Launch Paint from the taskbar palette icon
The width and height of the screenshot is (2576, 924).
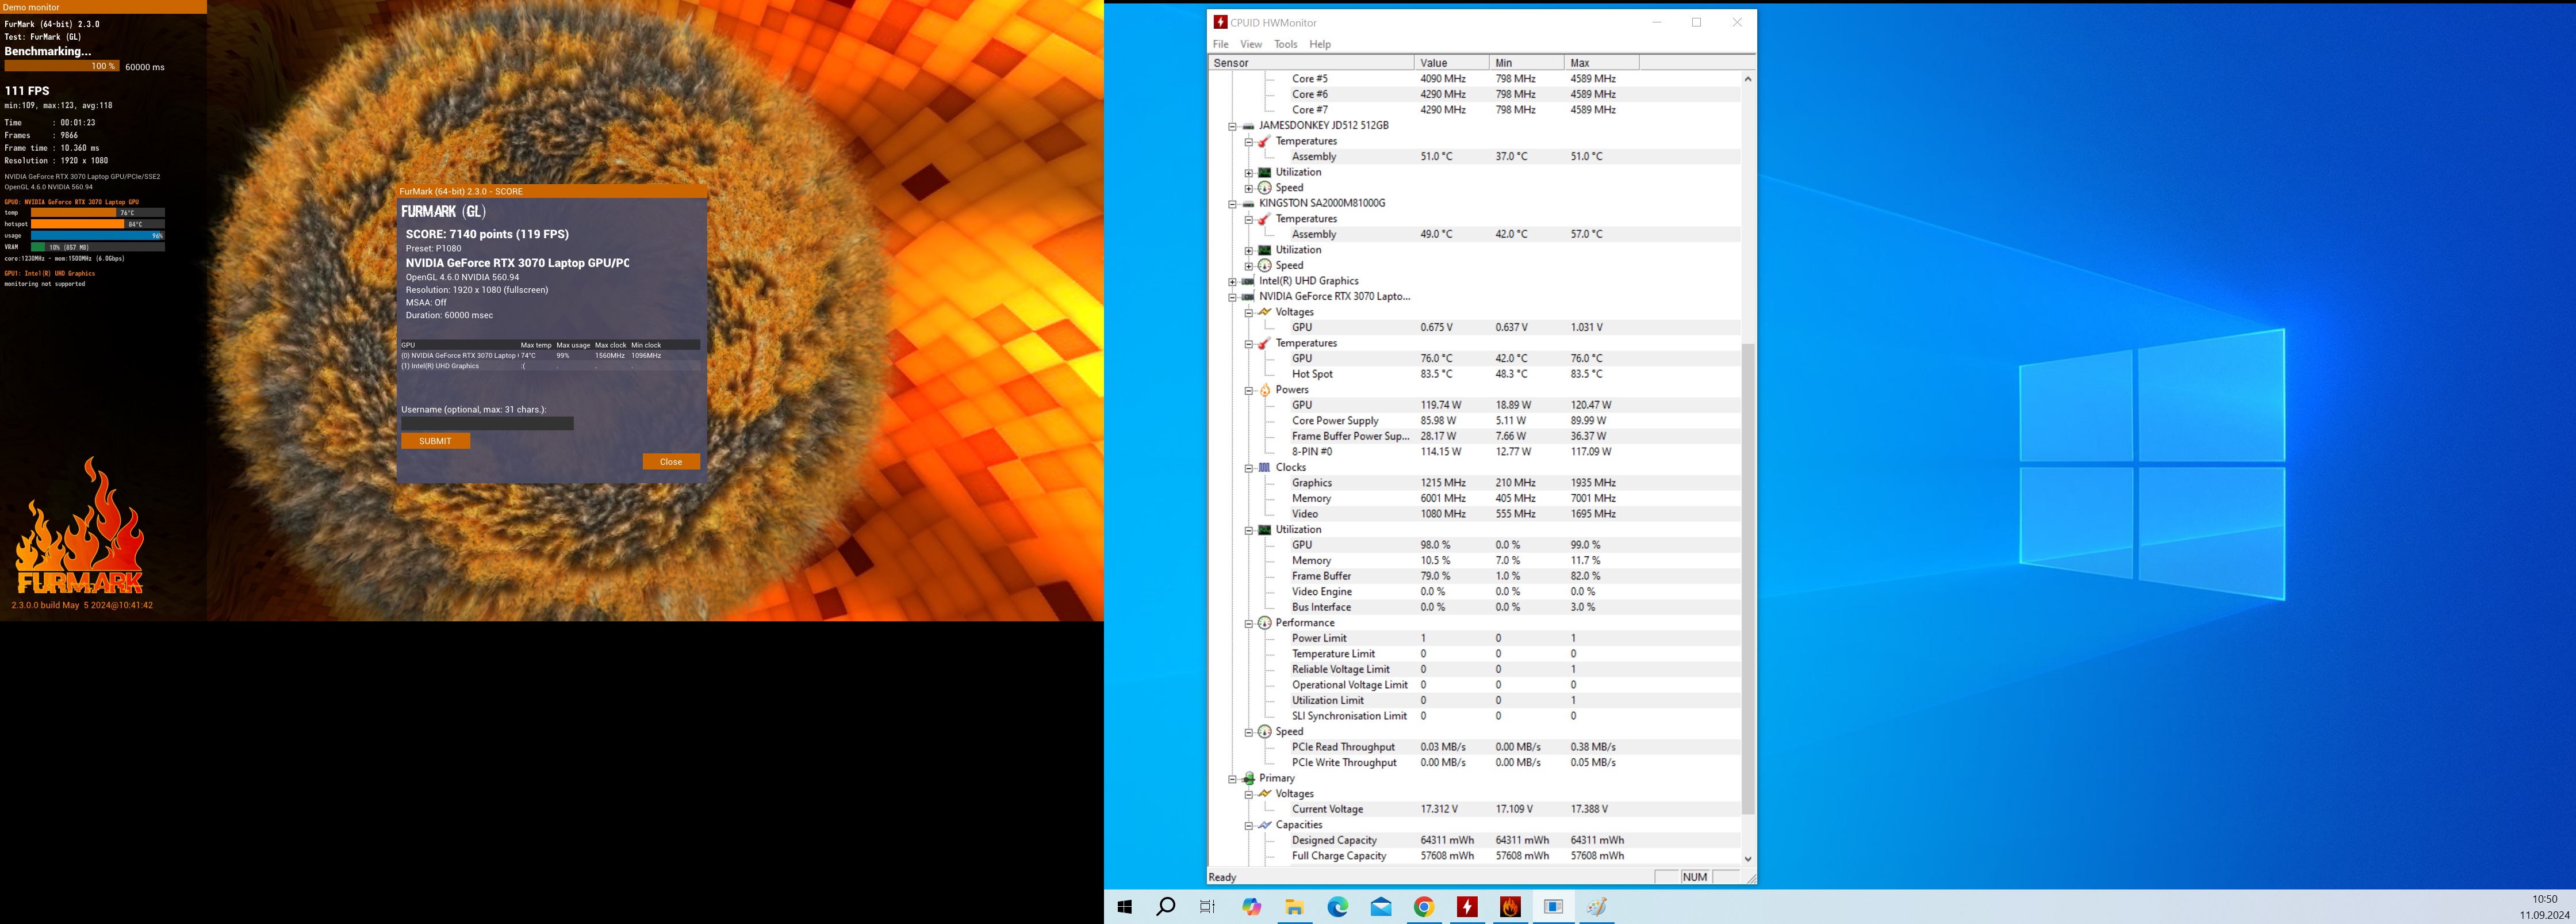pos(1597,907)
